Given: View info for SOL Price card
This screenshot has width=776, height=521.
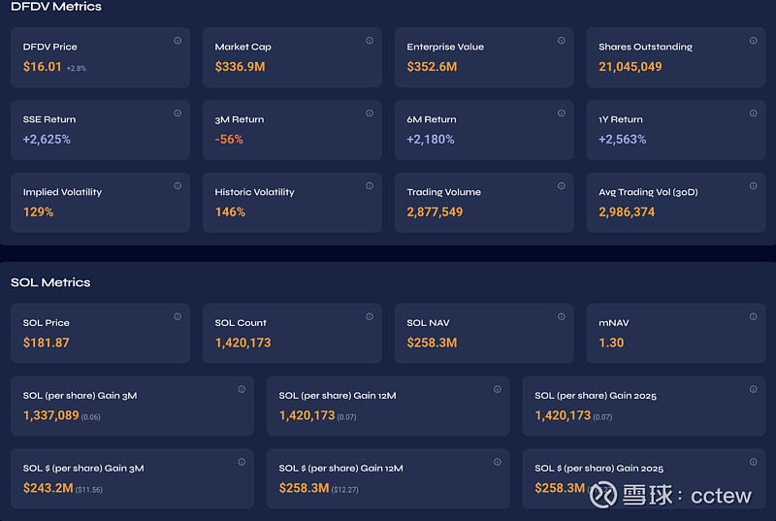Looking at the screenshot, I should [x=178, y=316].
